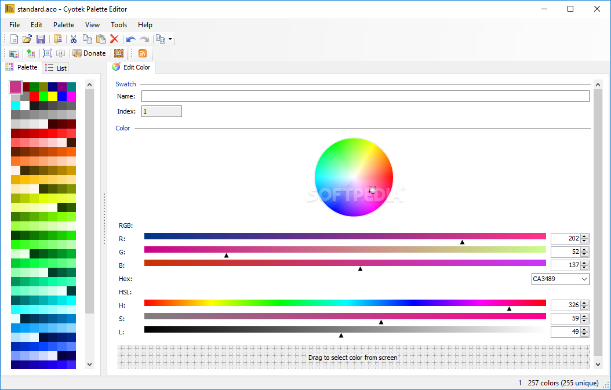Click the H hue slider bar
This screenshot has width=611, height=390.
(x=345, y=302)
